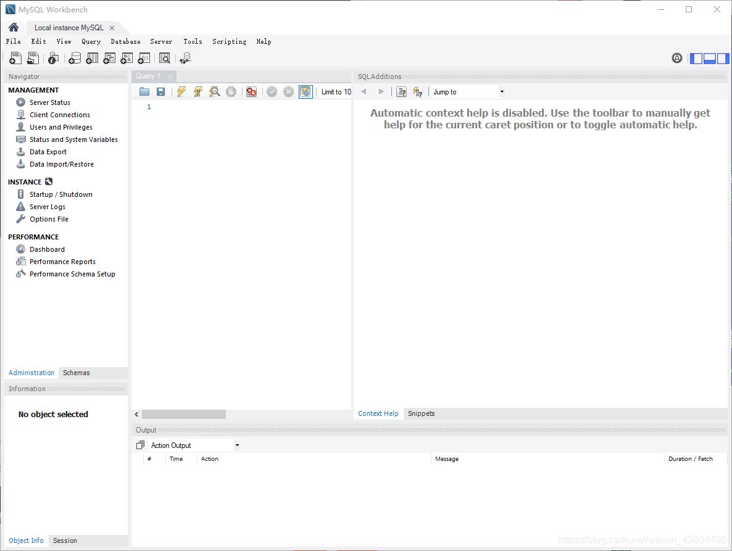
Task: Disable the Limit to 10 row limit setting
Action: click(x=336, y=91)
